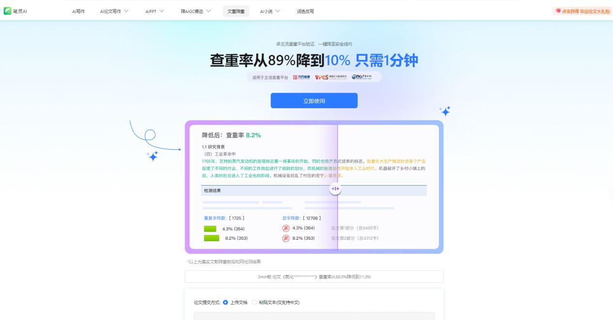Expand the AI论文写作 dropdown
This screenshot has width=613, height=320.
click(114, 11)
